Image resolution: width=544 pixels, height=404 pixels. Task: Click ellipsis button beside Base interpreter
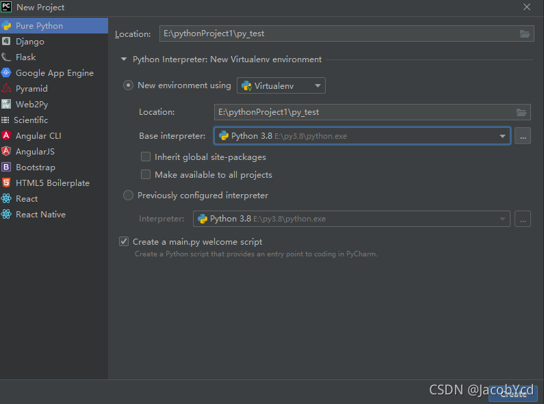coord(523,136)
